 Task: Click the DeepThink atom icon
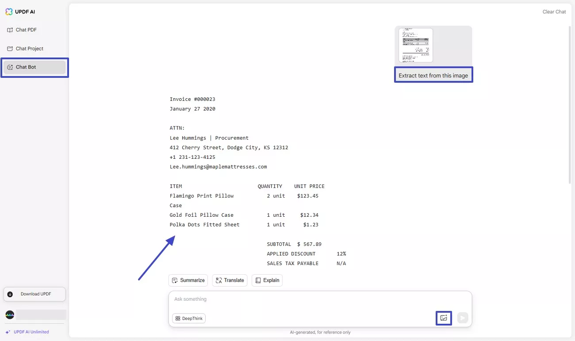(178, 318)
